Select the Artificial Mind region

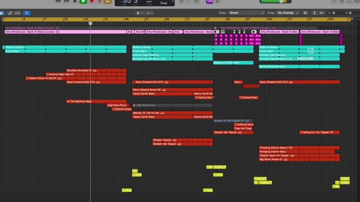coord(244,125)
